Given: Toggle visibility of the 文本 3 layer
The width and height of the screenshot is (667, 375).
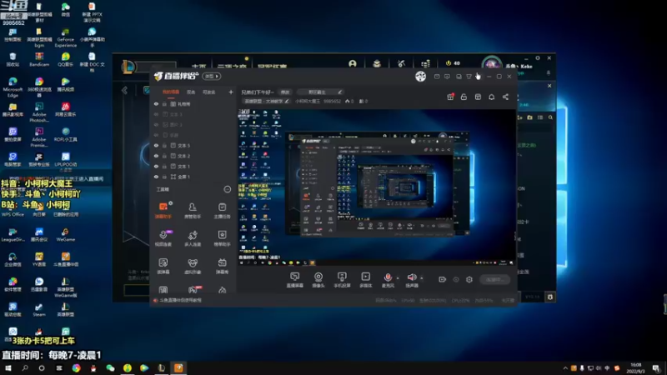Looking at the screenshot, I should (156, 114).
